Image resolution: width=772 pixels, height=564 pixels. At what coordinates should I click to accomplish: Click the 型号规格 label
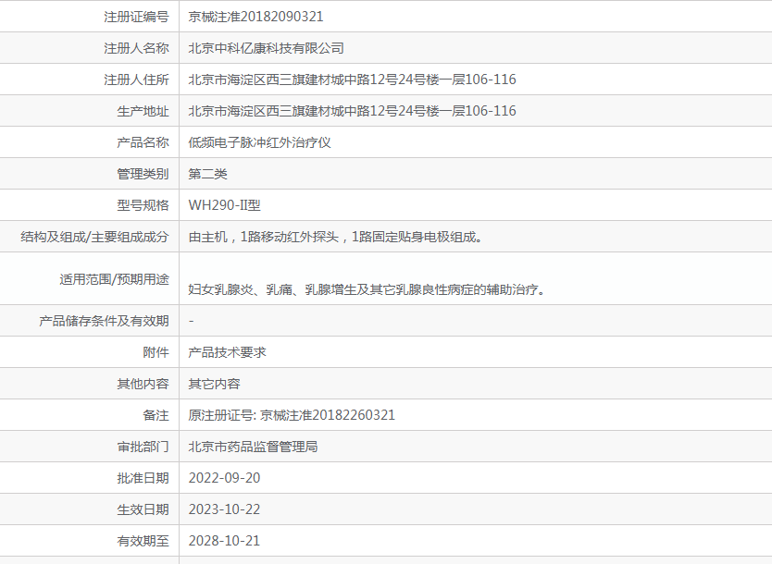(x=143, y=205)
